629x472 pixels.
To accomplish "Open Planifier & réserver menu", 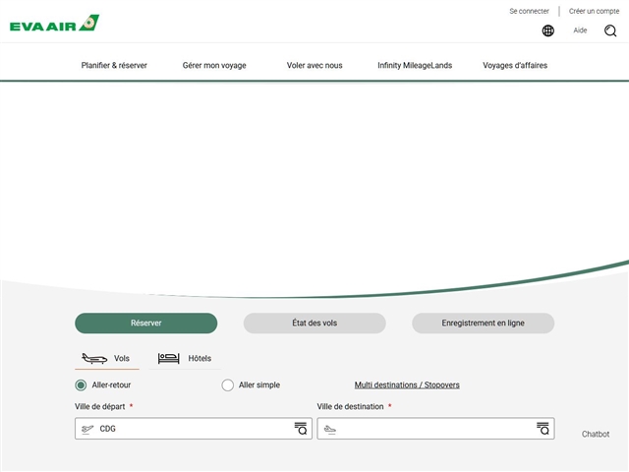I will (114, 66).
